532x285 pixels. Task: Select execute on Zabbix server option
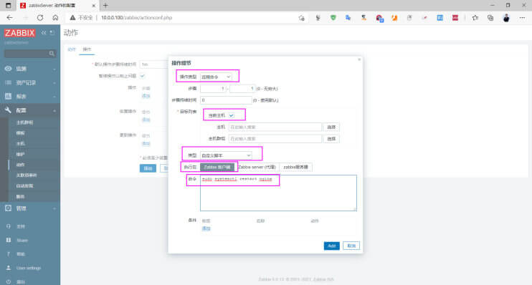pos(295,168)
